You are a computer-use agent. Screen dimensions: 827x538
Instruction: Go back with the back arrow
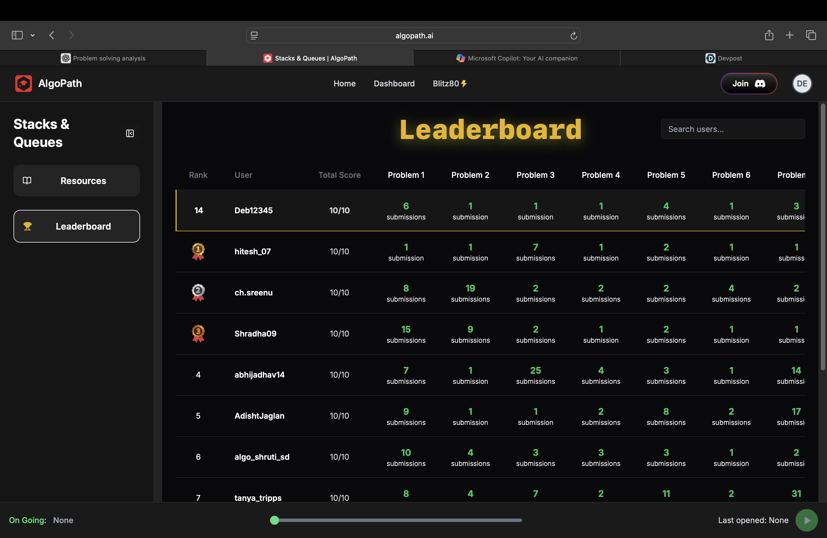[52, 35]
